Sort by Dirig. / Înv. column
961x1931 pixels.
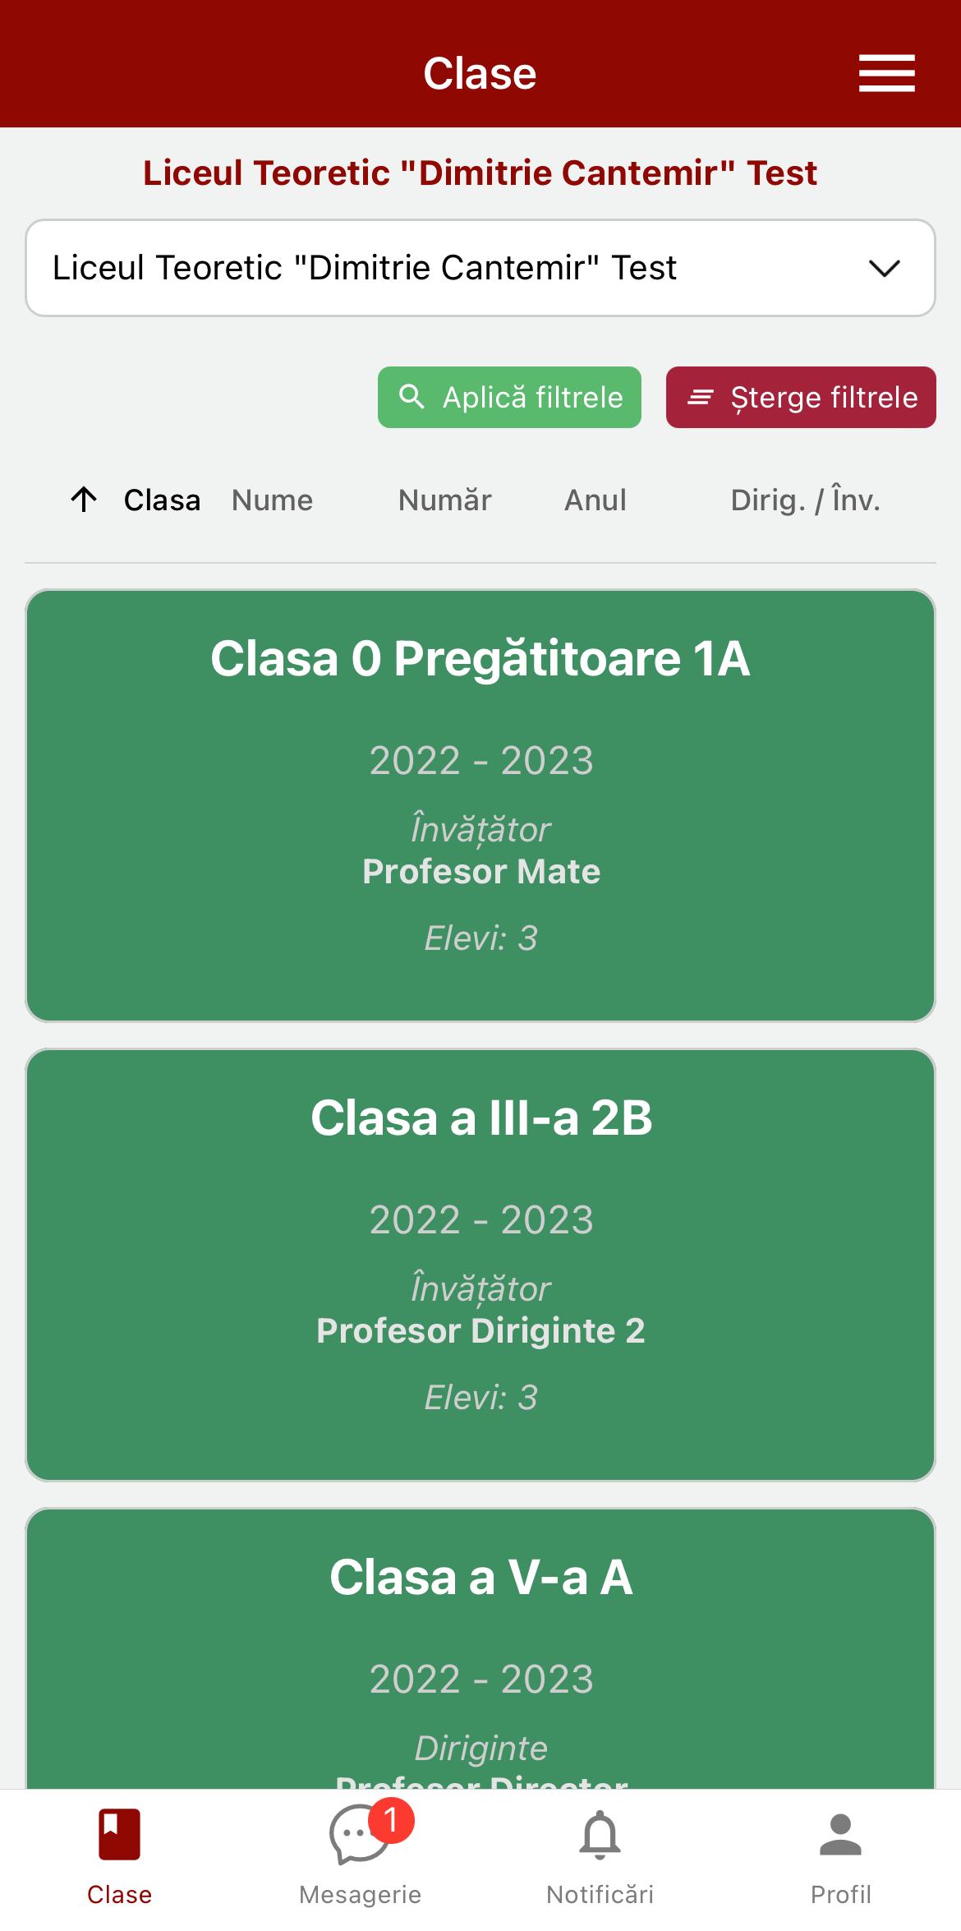(806, 500)
